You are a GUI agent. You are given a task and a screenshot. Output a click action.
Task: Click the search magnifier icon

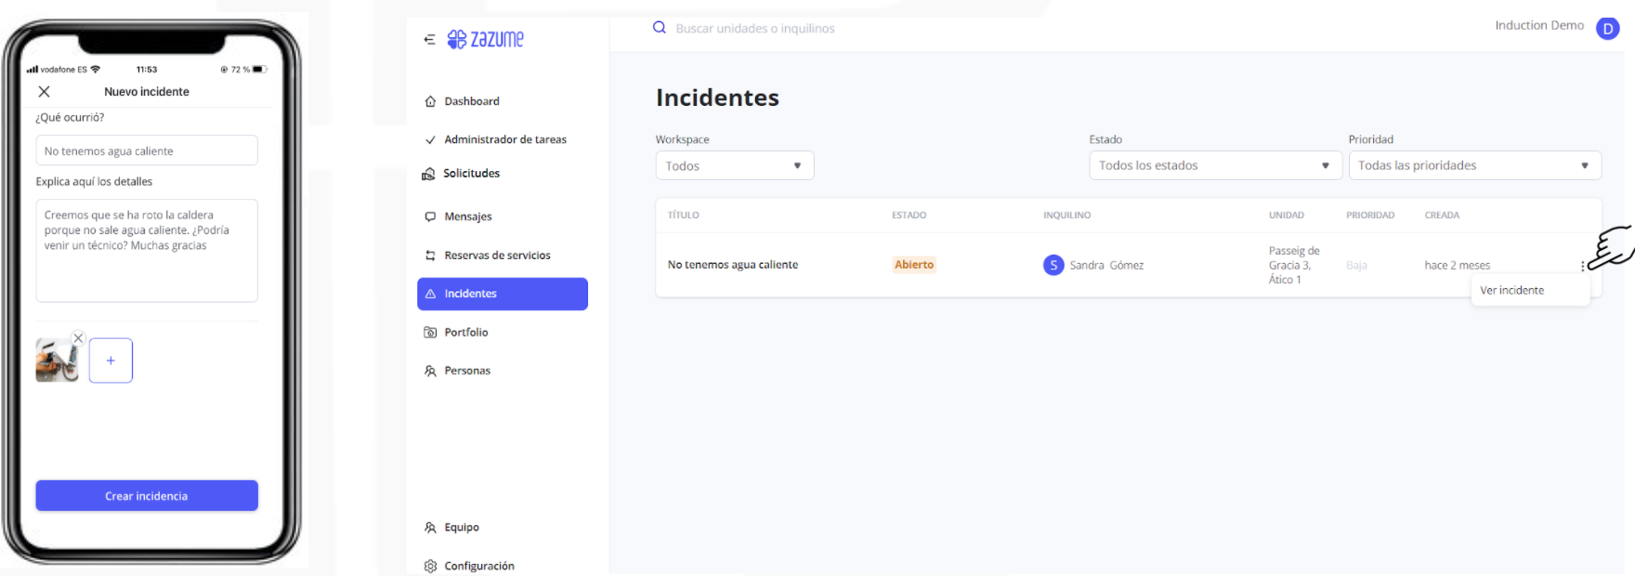click(x=660, y=28)
